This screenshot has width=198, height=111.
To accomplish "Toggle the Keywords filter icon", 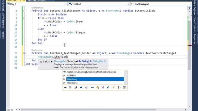I will click(125, 88).
